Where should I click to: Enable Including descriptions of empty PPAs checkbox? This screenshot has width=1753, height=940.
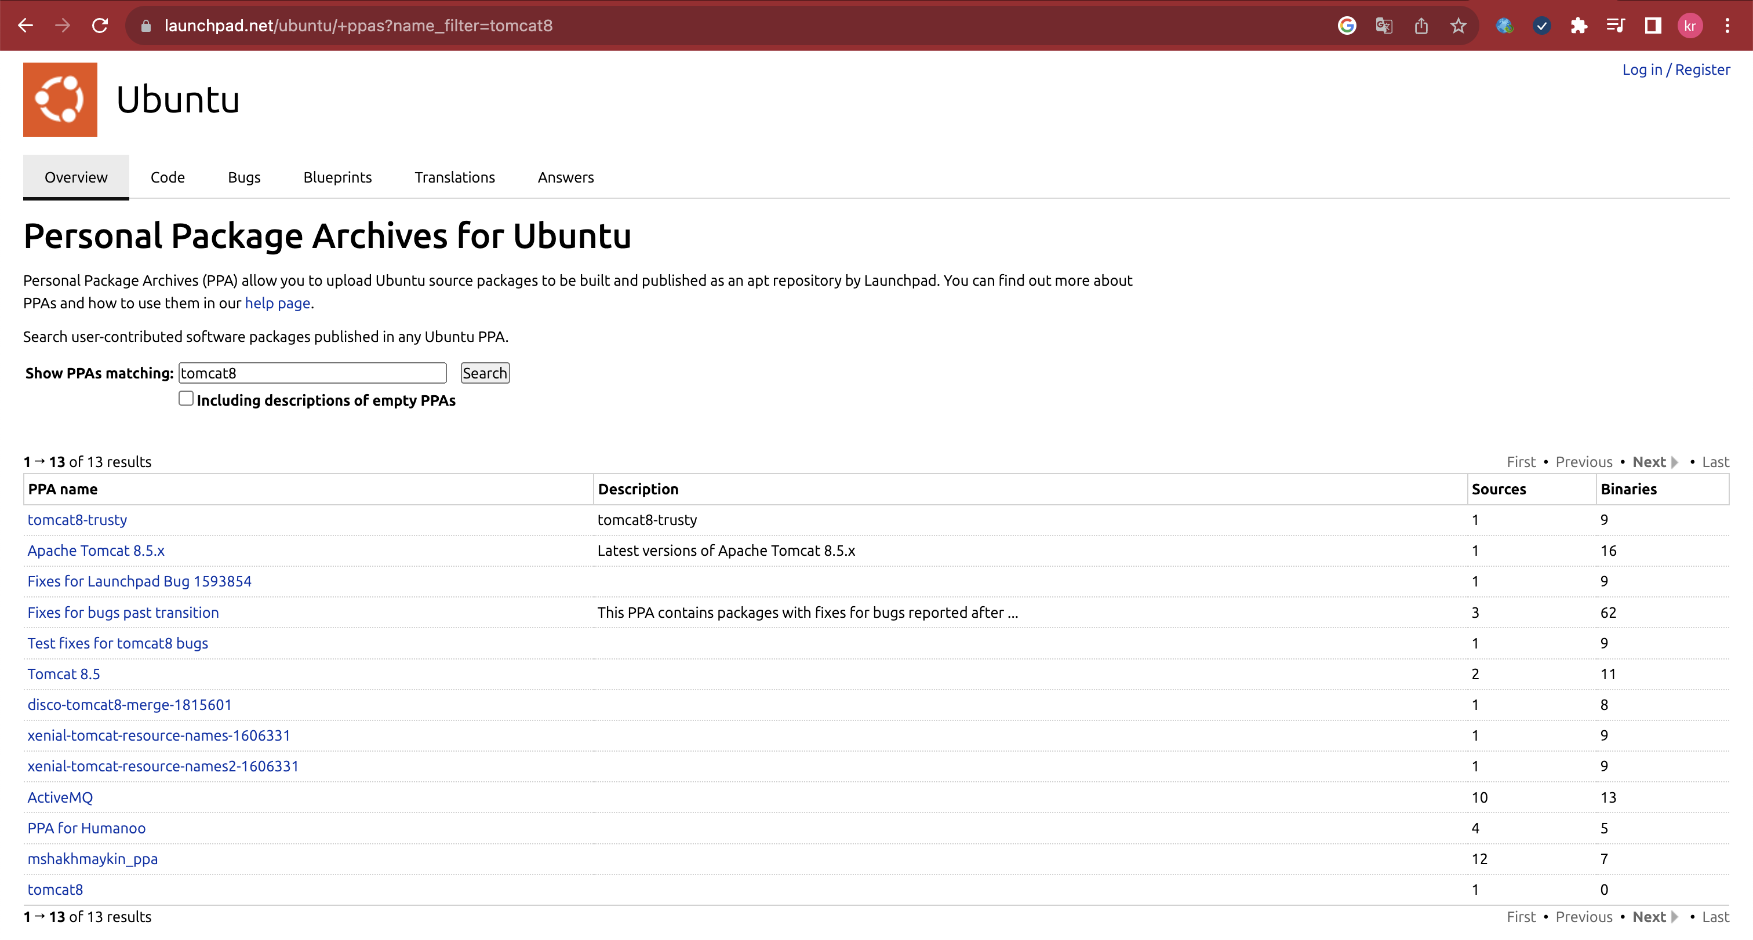point(186,399)
